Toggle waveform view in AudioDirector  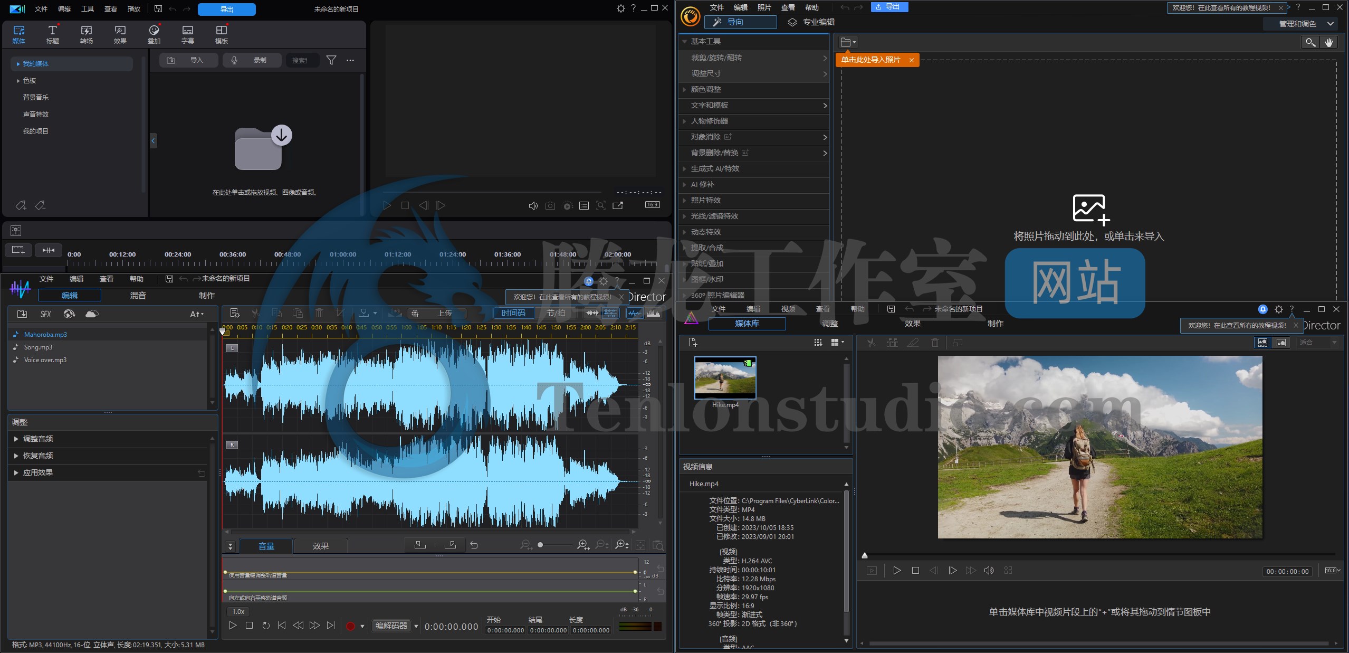[x=635, y=313]
